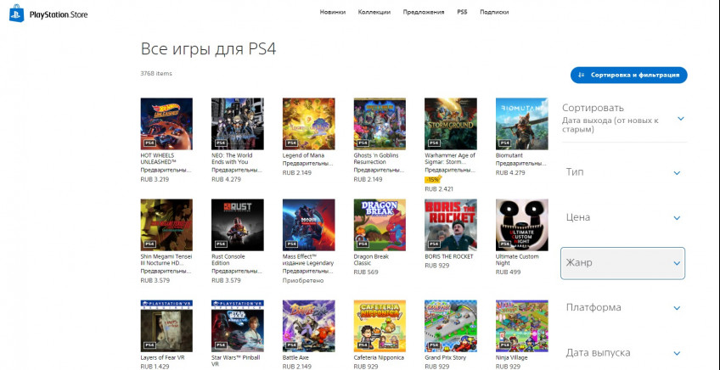Click the Rust Console Edition title

229,260
